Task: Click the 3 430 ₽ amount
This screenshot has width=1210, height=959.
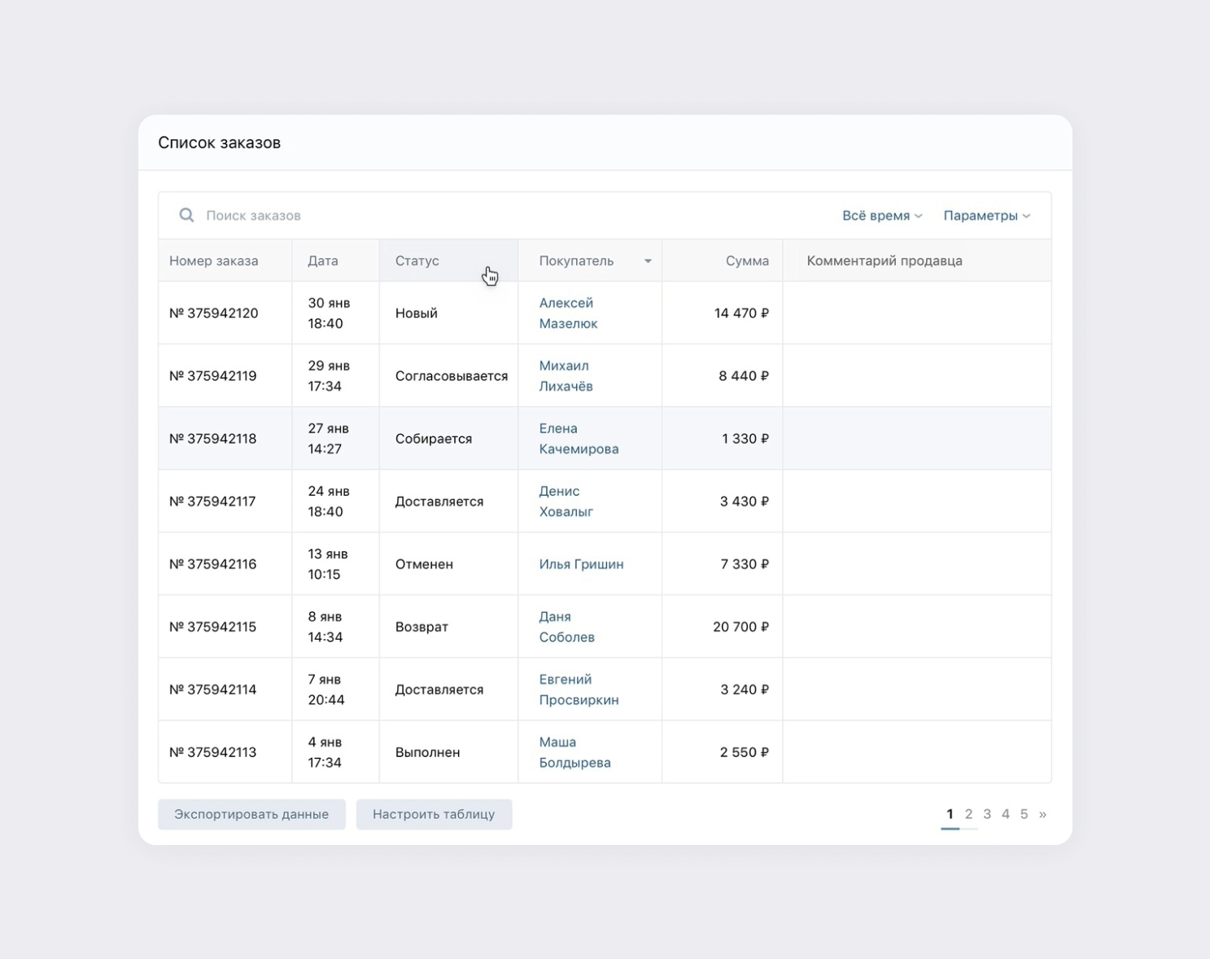Action: click(x=745, y=501)
